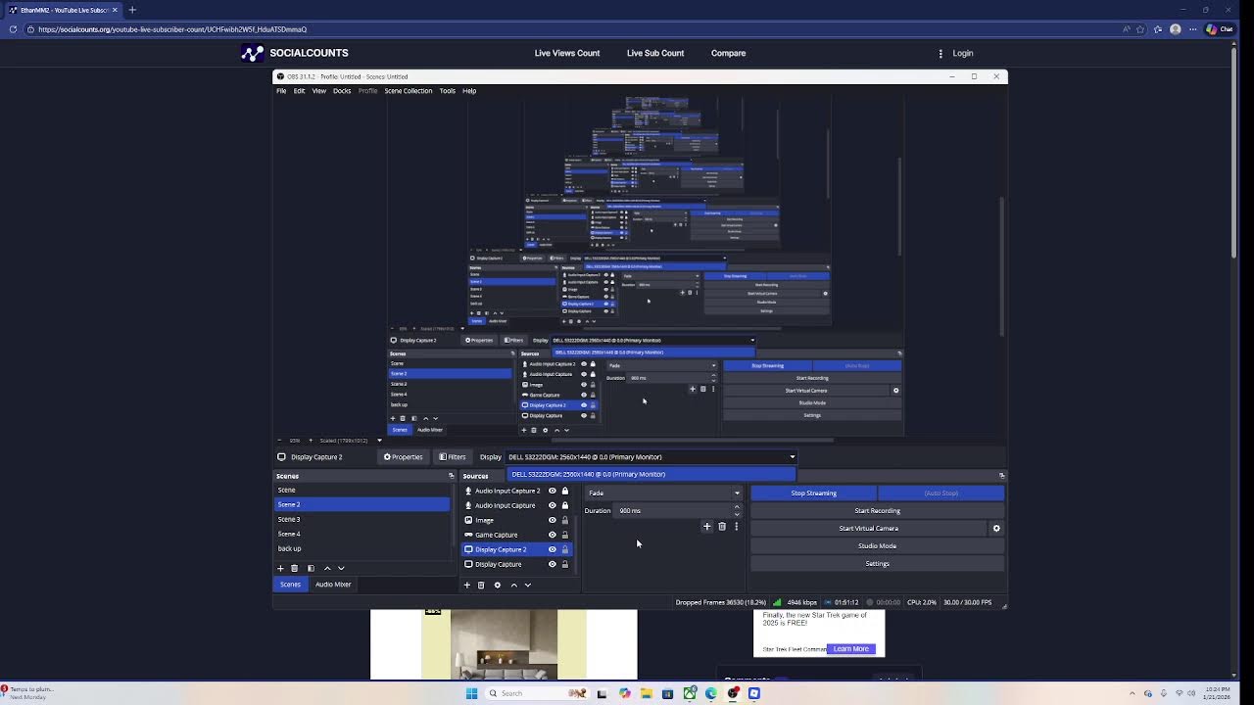Lock the Display Capture 2 source

(564, 549)
